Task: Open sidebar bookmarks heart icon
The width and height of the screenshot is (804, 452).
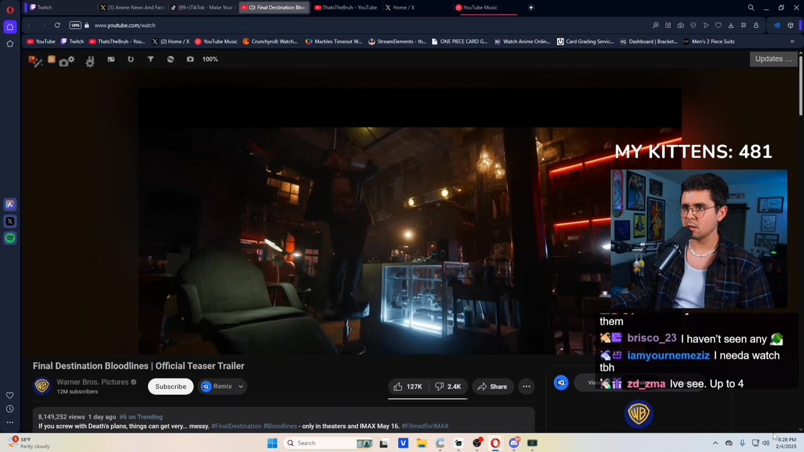Action: pos(10,395)
